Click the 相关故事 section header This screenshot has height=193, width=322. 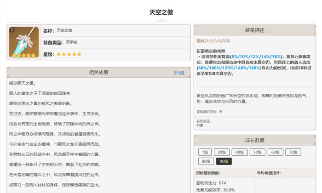click(98, 73)
